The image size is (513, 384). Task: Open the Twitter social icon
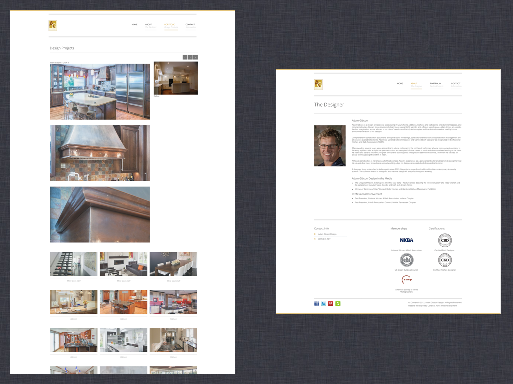324,304
